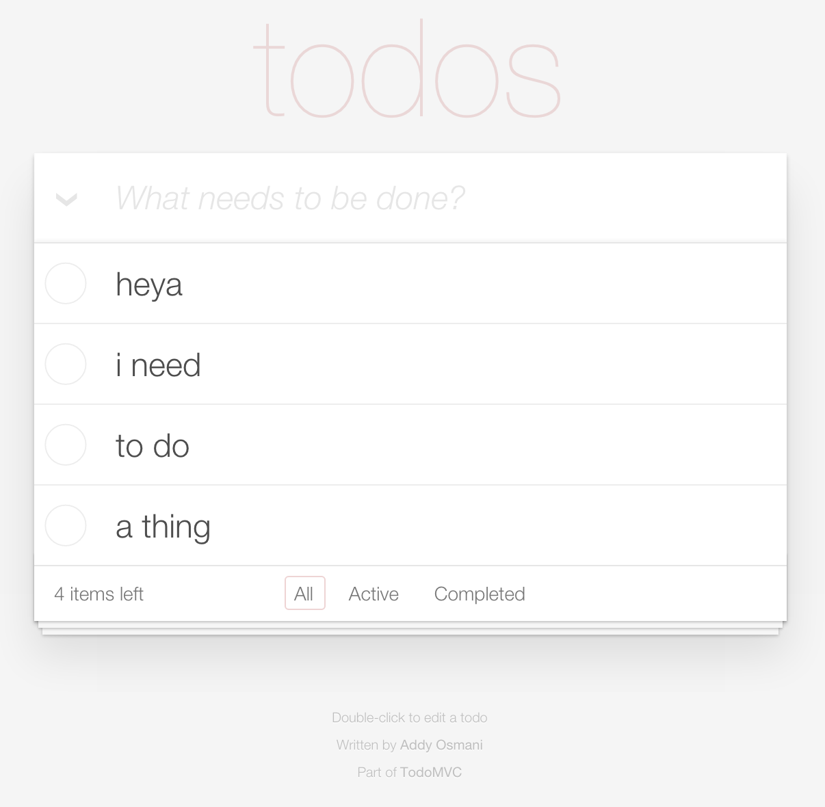Image resolution: width=825 pixels, height=807 pixels.
Task: Check the circle next to 'i need'
Action: (x=66, y=364)
